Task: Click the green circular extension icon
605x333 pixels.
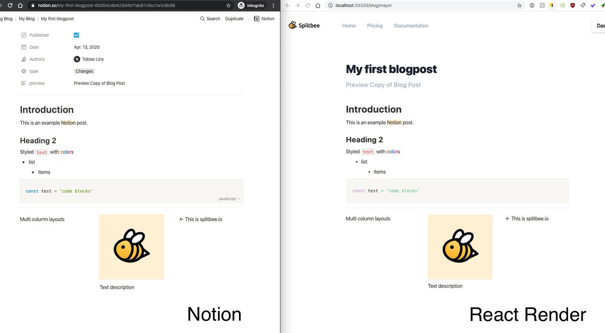Action: click(x=562, y=6)
